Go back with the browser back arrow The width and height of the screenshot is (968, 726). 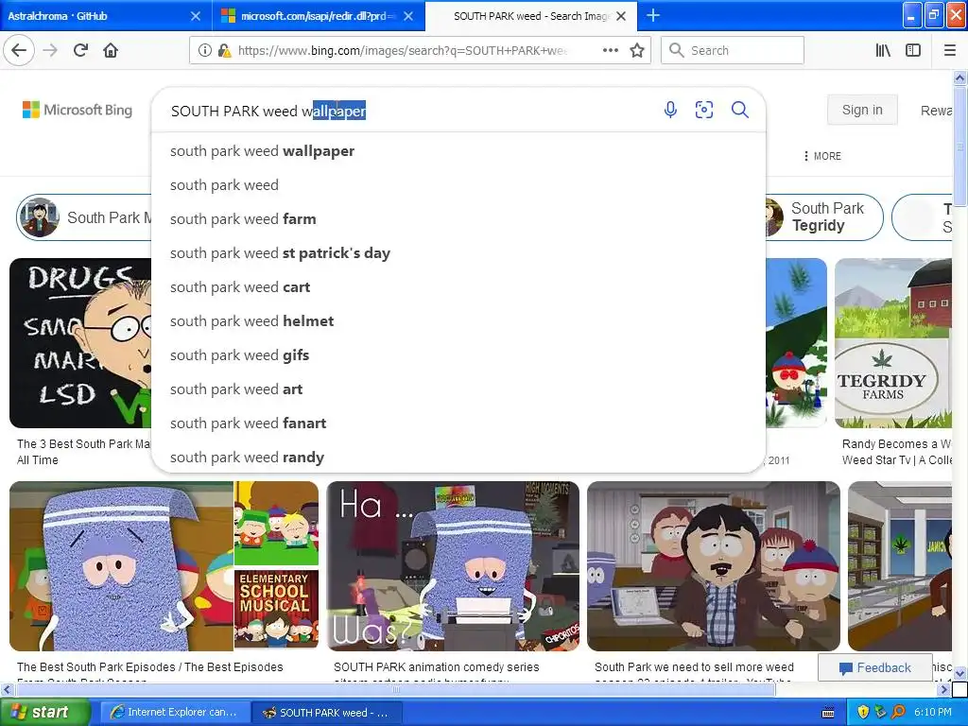19,51
